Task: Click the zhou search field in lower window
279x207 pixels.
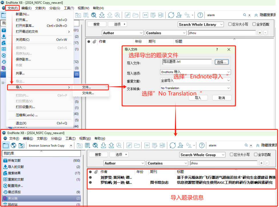Action: (224, 163)
